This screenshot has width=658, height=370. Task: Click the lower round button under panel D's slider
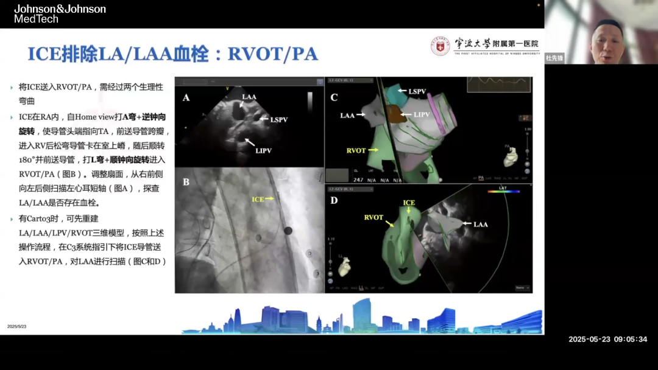point(330,281)
